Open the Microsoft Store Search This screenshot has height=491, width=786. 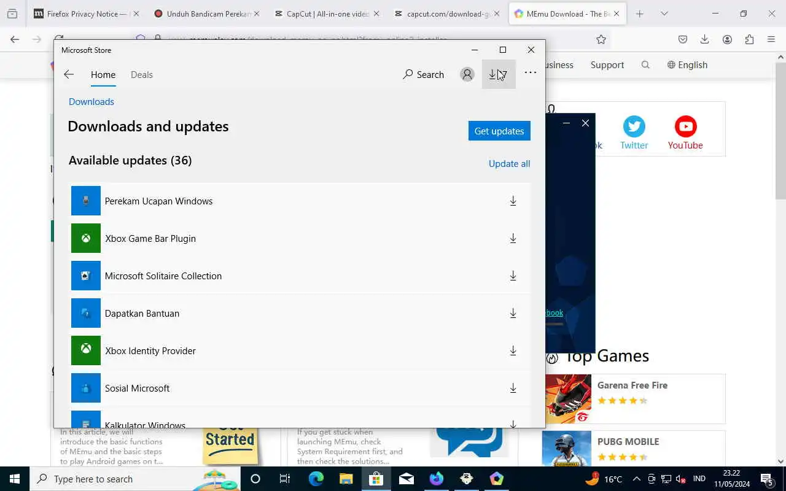pyautogui.click(x=423, y=74)
